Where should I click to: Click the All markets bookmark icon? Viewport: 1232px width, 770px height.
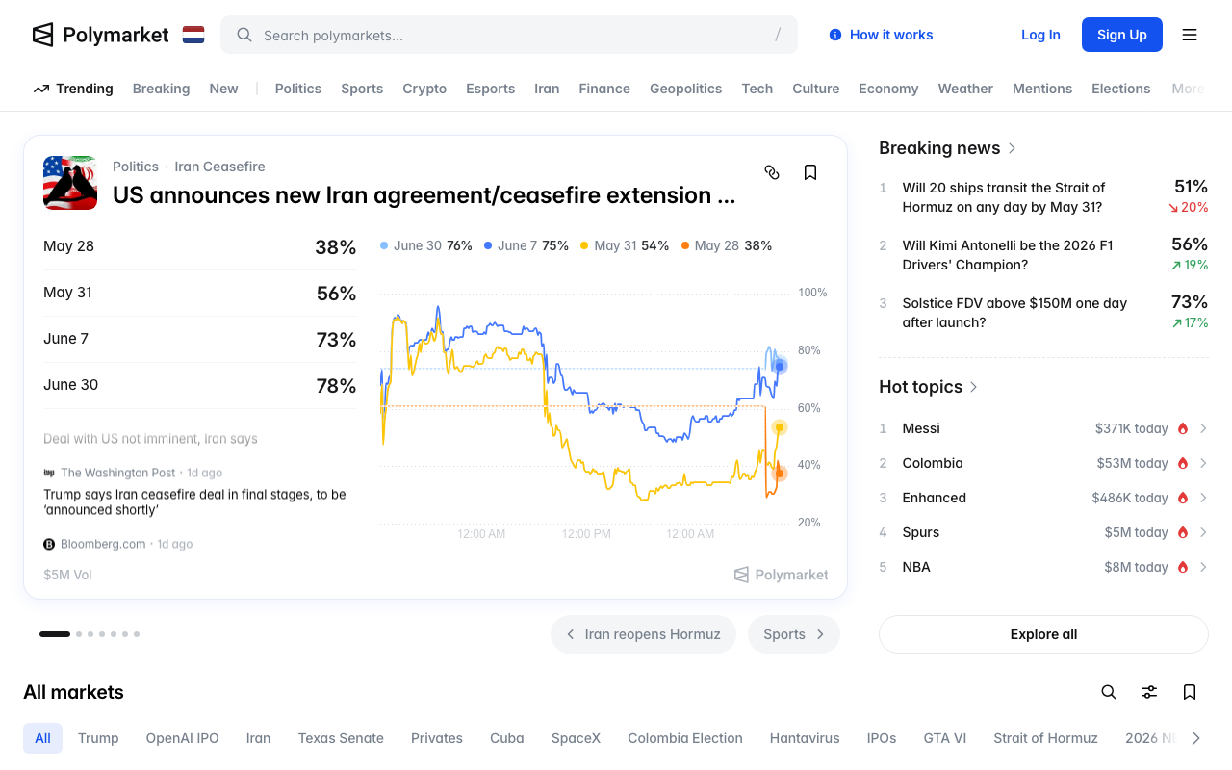click(1190, 692)
